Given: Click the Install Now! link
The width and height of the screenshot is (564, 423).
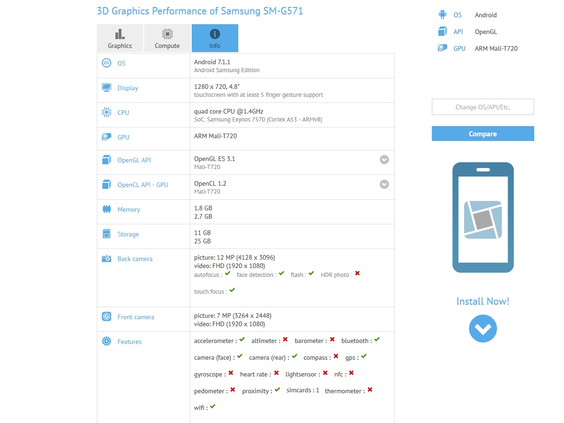Looking at the screenshot, I should (483, 301).
